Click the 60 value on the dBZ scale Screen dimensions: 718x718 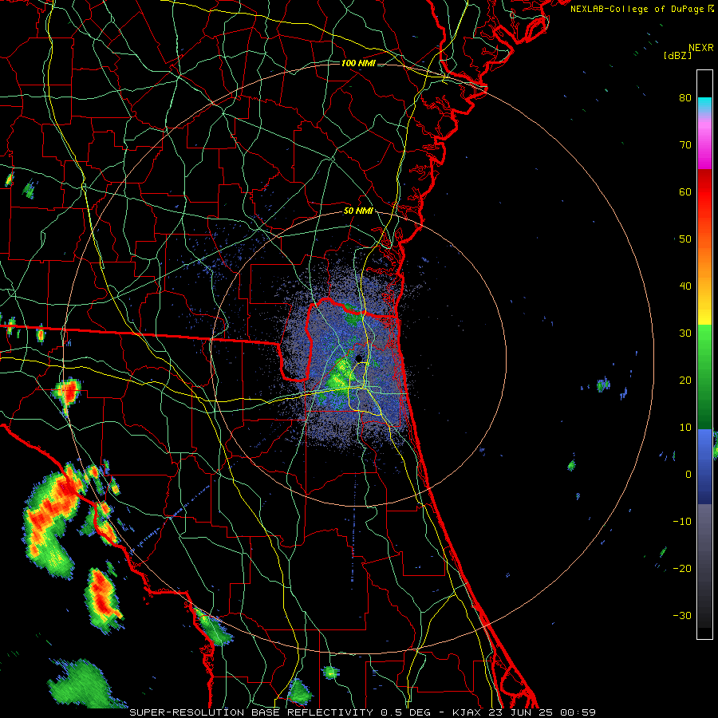(685, 191)
